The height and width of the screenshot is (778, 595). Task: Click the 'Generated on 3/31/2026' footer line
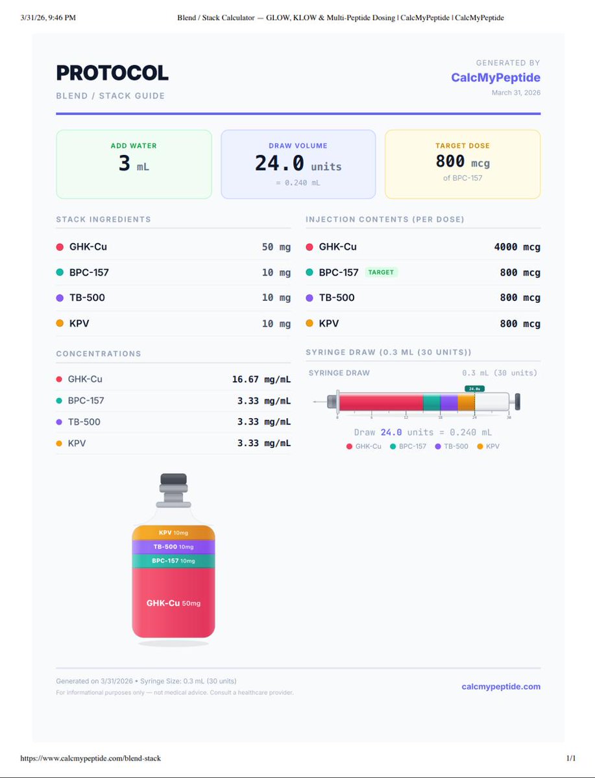pyautogui.click(x=147, y=681)
